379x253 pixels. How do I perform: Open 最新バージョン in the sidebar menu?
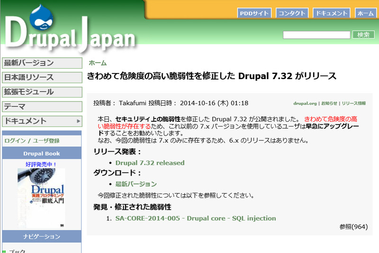coord(42,63)
